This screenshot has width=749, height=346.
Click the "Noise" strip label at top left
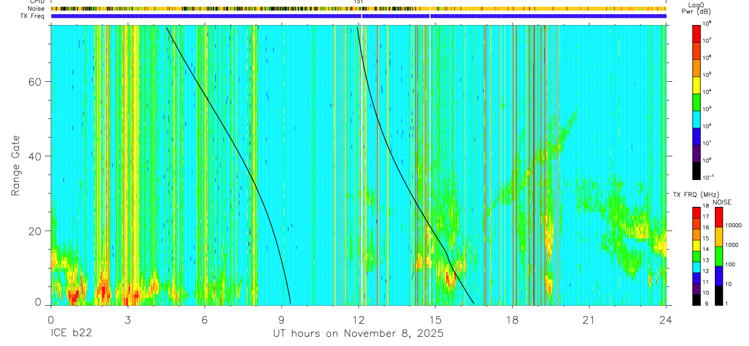pyautogui.click(x=36, y=9)
